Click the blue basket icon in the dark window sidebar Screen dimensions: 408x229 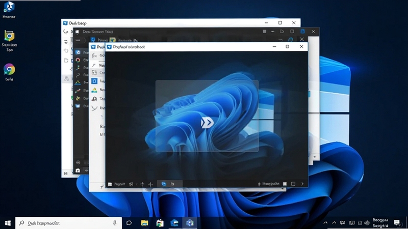tap(78, 106)
